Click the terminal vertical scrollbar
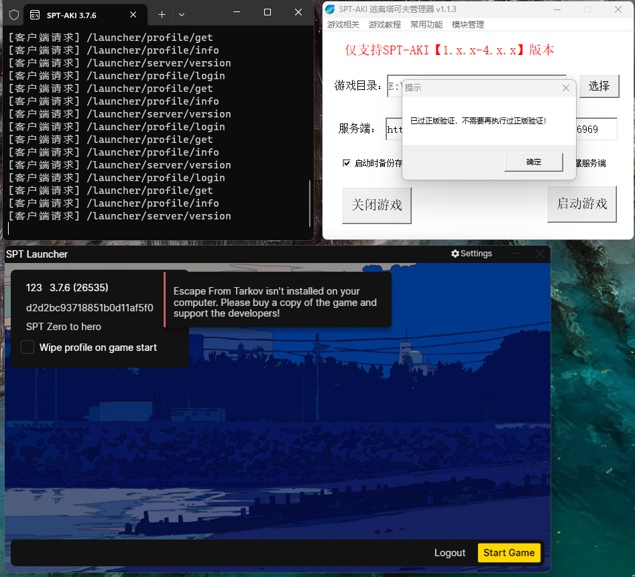 click(x=309, y=203)
